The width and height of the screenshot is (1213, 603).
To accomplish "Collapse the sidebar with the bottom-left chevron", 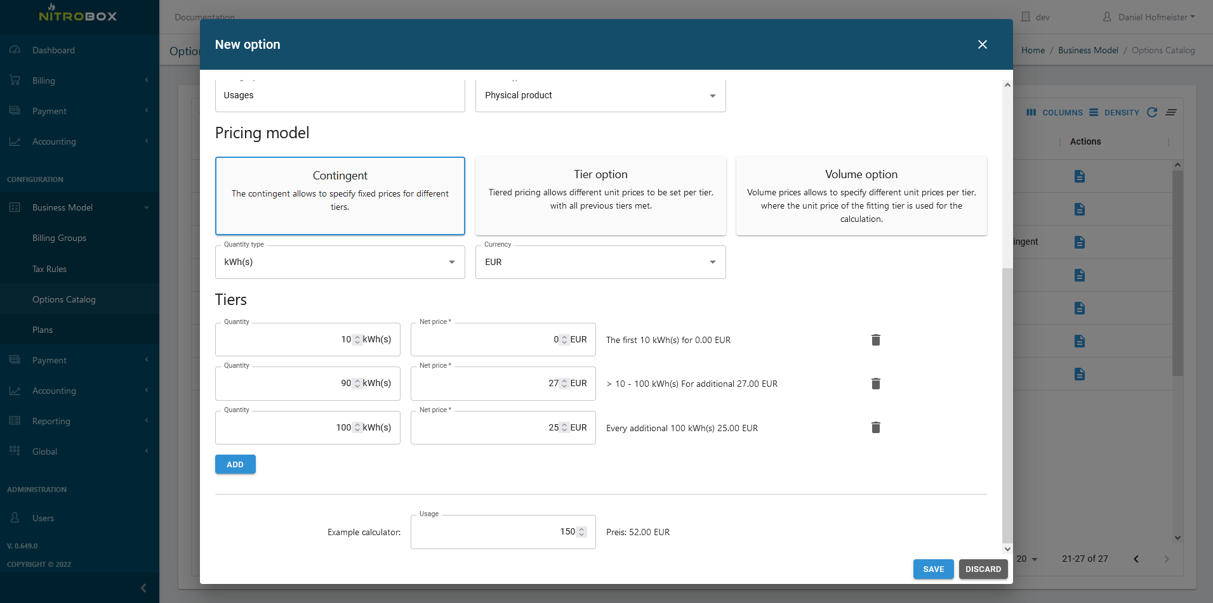I will point(143,588).
